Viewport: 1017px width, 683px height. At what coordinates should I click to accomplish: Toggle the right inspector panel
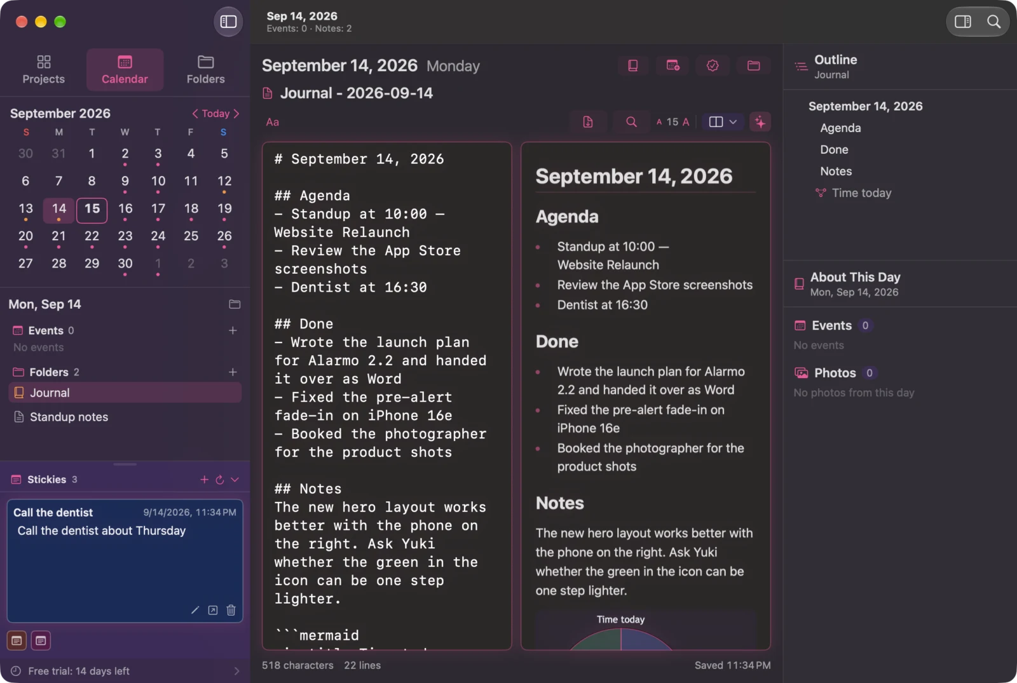pyautogui.click(x=962, y=22)
